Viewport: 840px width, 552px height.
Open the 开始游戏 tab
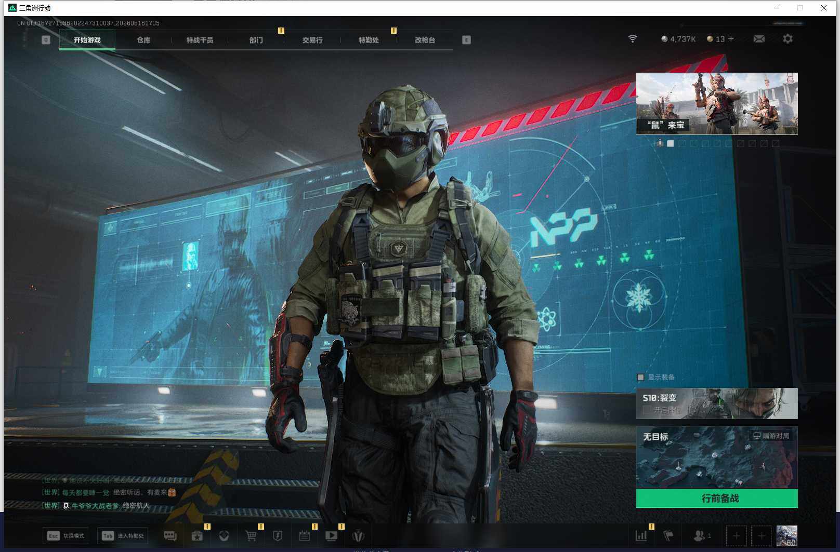click(x=87, y=40)
